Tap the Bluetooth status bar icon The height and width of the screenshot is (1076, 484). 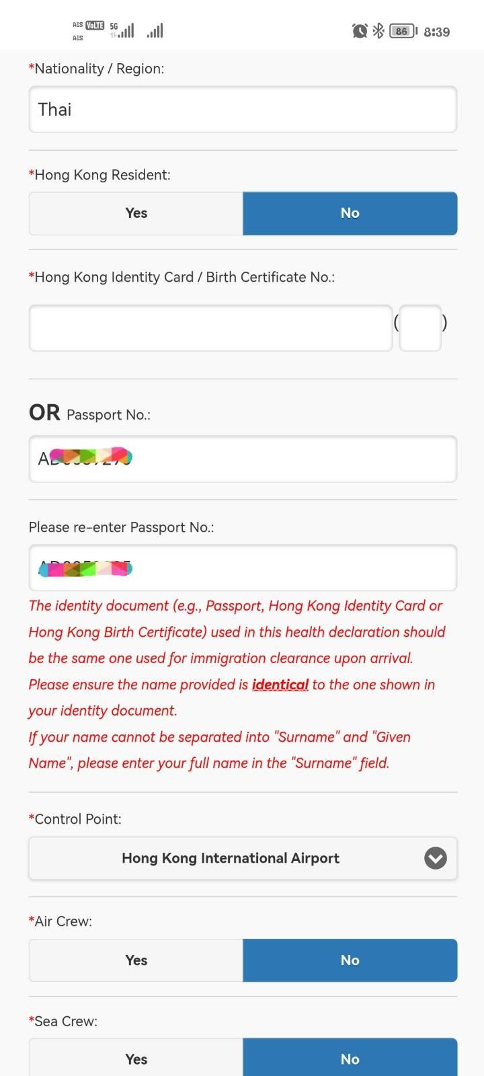click(x=378, y=31)
